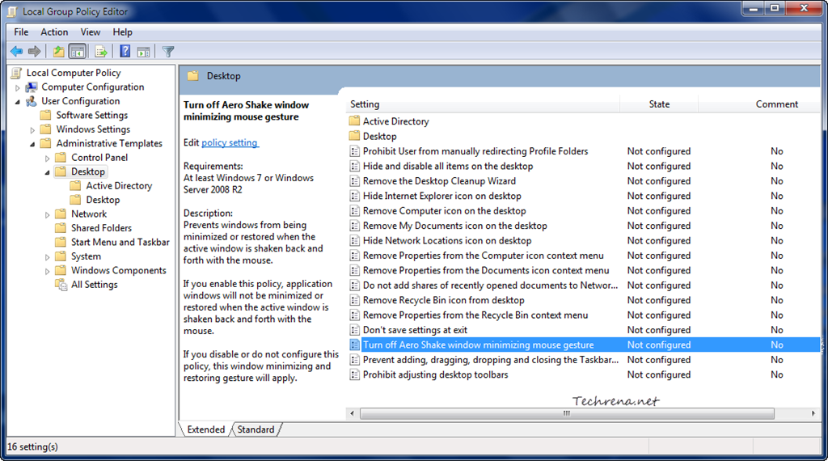Click policy icon beside Remove Recycle Bin icon
This screenshot has width=828, height=461.
pyautogui.click(x=355, y=300)
